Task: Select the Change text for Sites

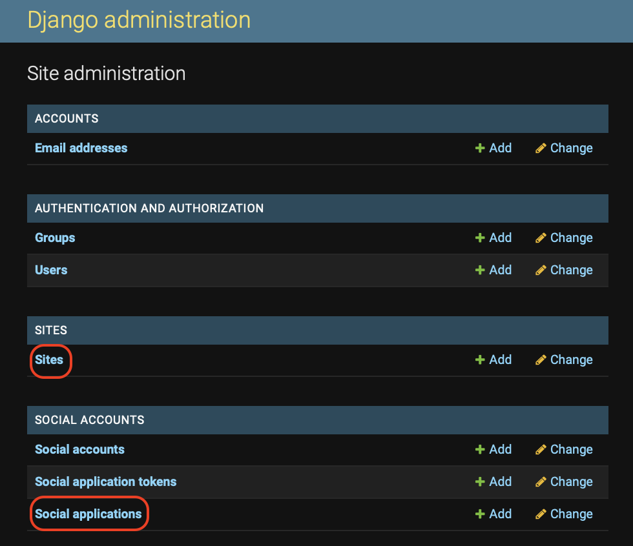Action: (571, 359)
